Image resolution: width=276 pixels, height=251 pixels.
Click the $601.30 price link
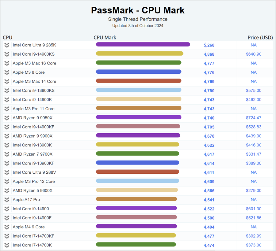pyautogui.click(x=254, y=209)
